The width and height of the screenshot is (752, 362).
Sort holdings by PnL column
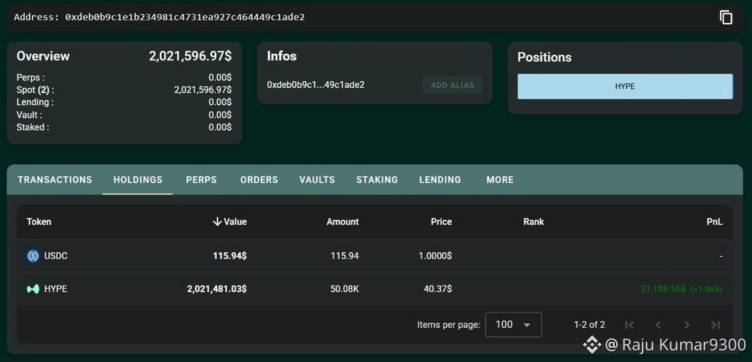(x=714, y=222)
